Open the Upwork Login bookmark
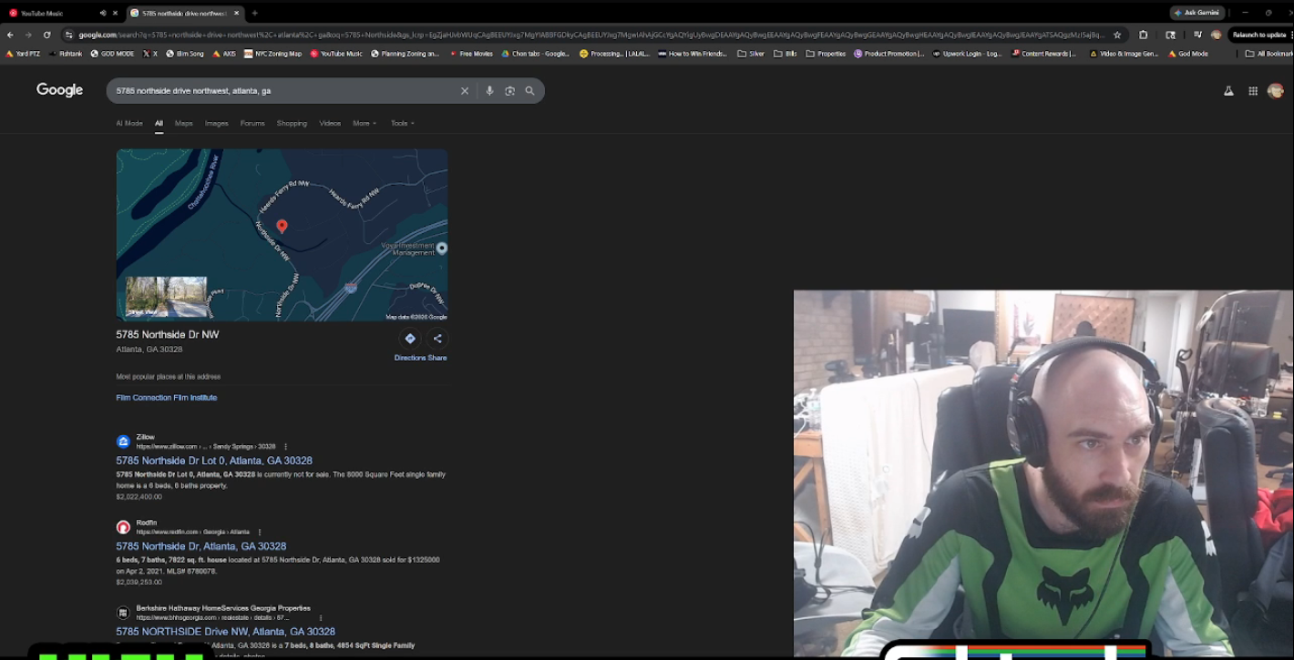The image size is (1294, 660). click(x=967, y=54)
